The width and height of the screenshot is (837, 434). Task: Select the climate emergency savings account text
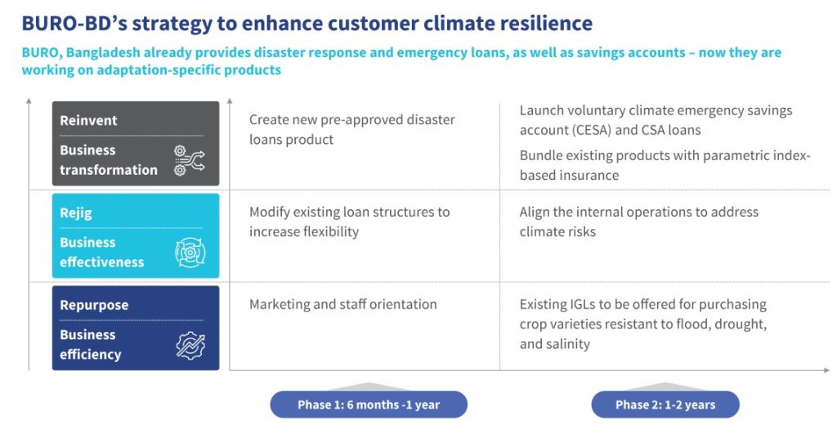coord(656,120)
